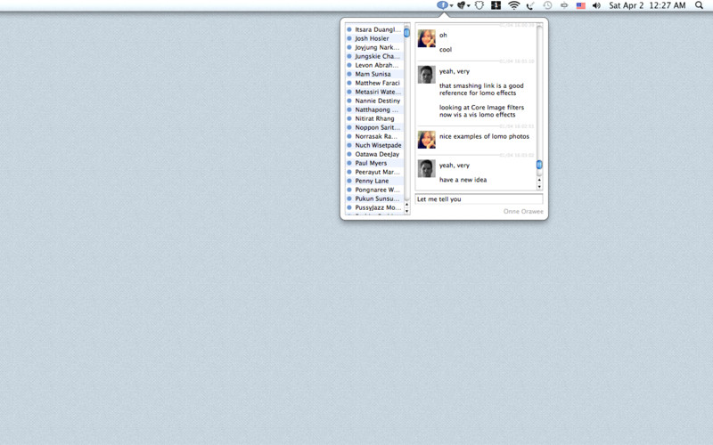Select contact Natthapong

pyautogui.click(x=374, y=109)
